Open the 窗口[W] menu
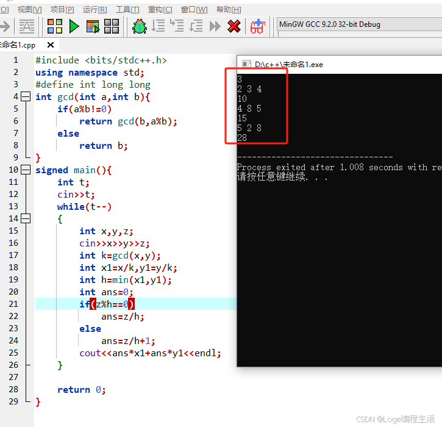The height and width of the screenshot is (427, 442). click(194, 10)
